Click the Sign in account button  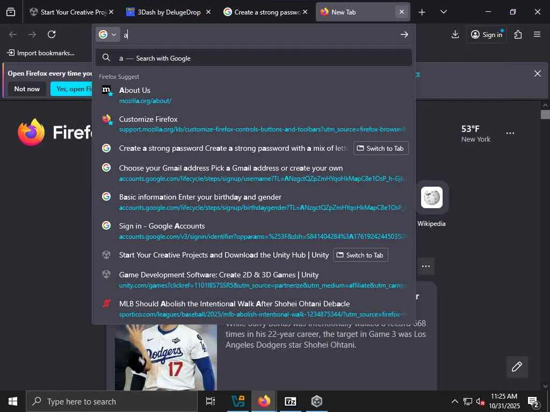pyautogui.click(x=487, y=34)
